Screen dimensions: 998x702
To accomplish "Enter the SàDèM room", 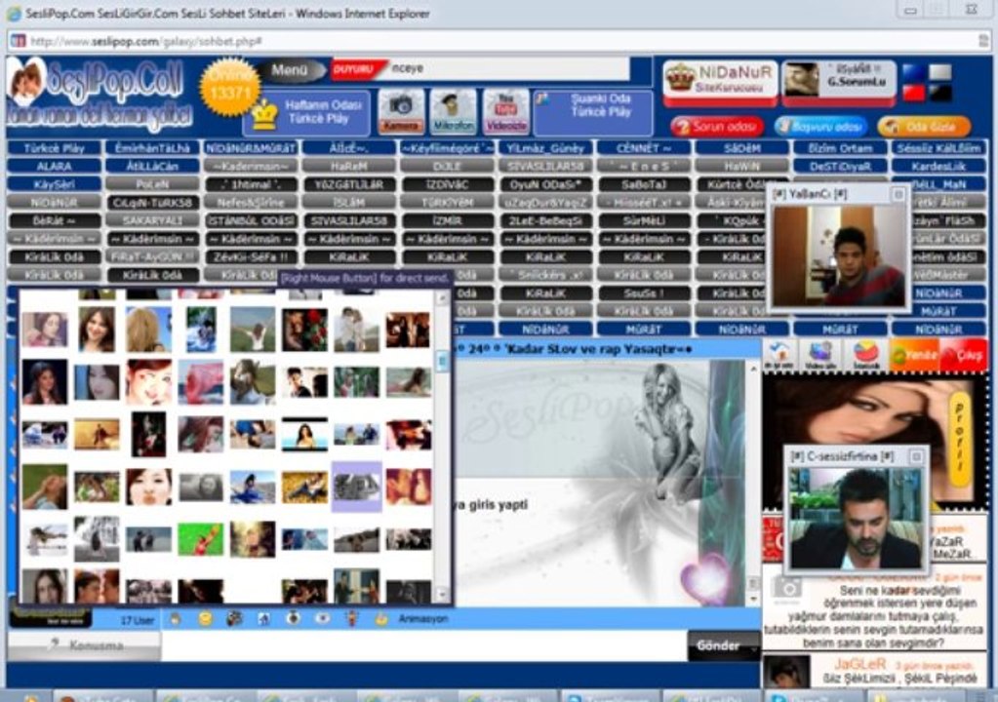I will (742, 148).
